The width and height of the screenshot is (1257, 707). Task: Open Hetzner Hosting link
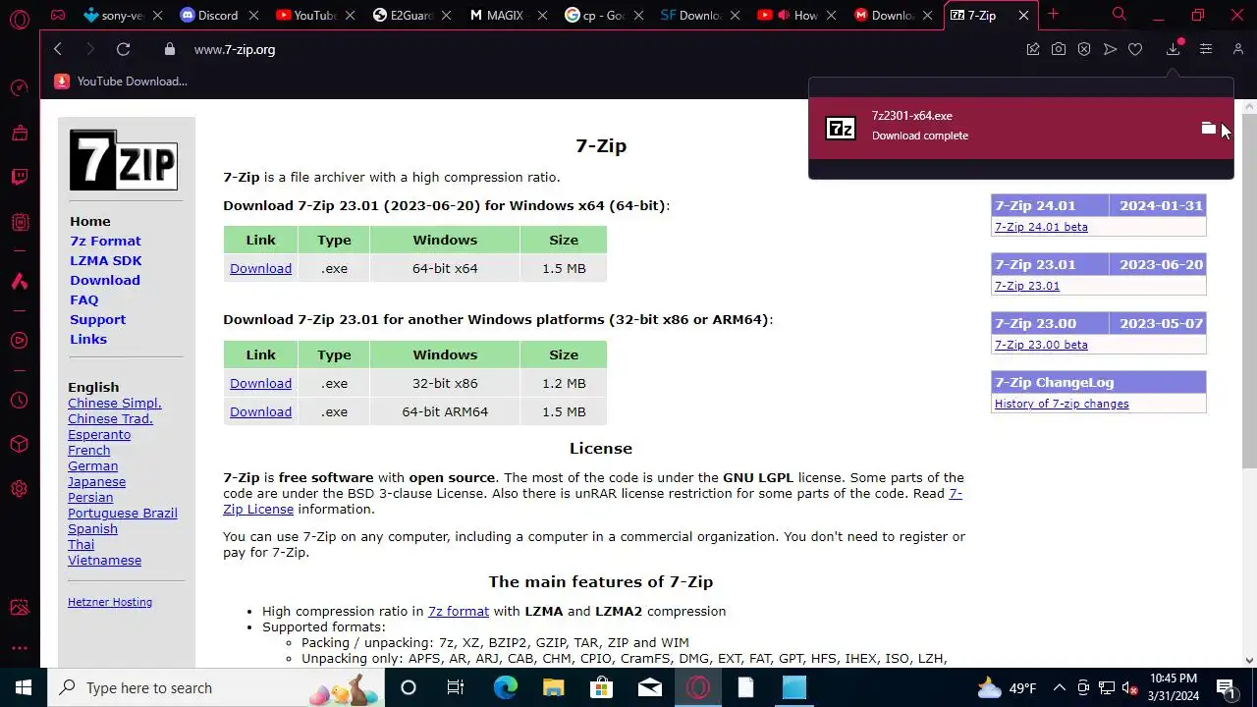click(110, 602)
